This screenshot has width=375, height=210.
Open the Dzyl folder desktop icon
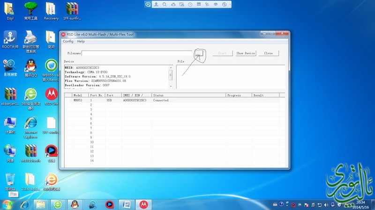coord(10,11)
